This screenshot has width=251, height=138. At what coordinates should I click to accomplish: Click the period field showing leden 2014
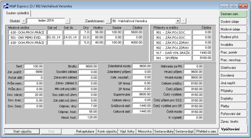(46, 21)
